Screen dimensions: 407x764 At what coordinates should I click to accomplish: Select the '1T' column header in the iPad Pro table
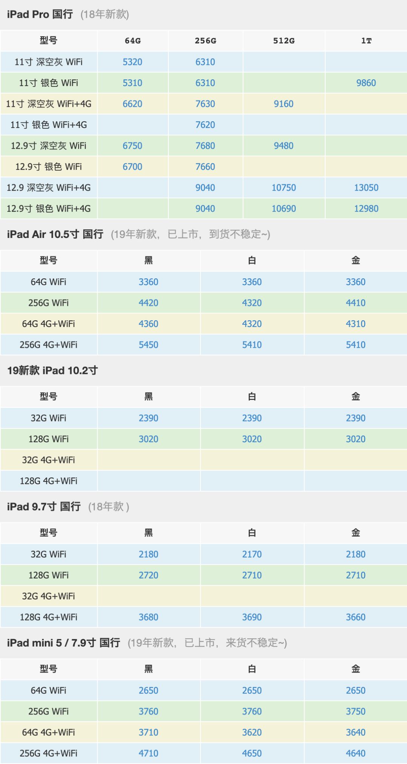[x=366, y=41]
